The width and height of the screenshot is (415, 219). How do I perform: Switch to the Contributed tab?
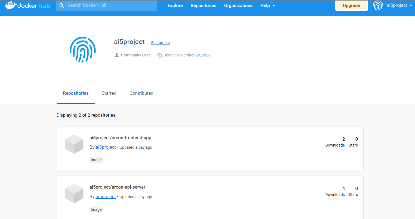coord(141,93)
